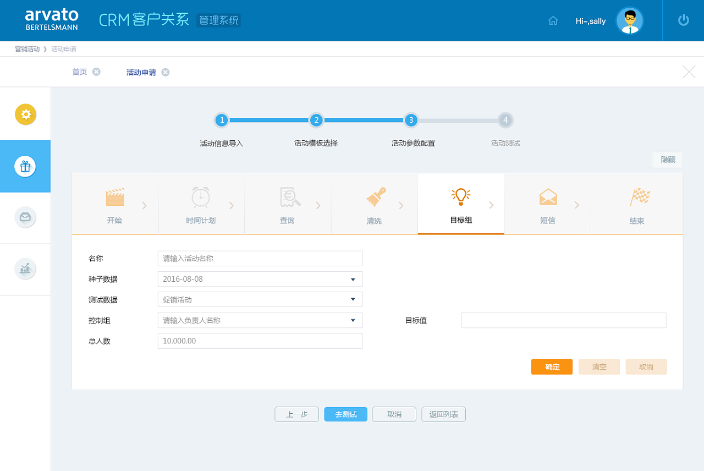The width and height of the screenshot is (704, 471).
Task: Select the 活动申请 tab
Action: pyautogui.click(x=141, y=72)
